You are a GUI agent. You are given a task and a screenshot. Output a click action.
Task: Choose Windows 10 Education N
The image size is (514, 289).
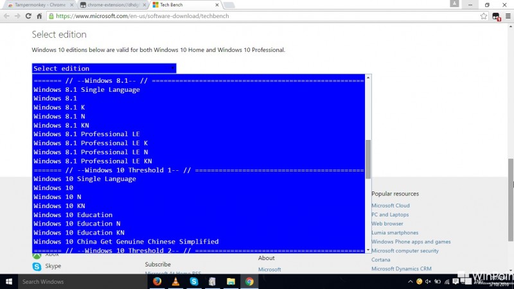click(199, 223)
